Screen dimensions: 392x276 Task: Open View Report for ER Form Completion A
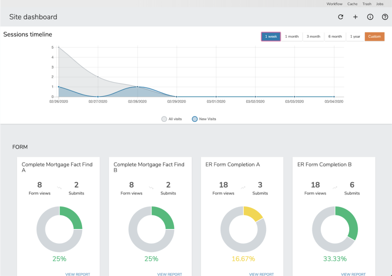coord(261,274)
